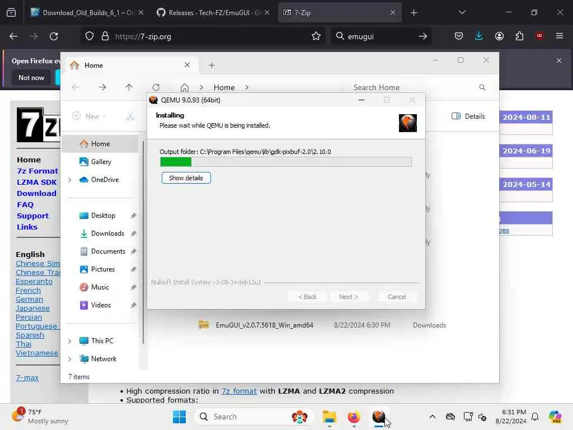Switch to the Releases Tech-FZ/EmuGUI tab

[214, 12]
